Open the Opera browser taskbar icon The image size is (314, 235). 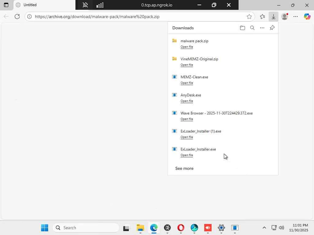[181, 228]
